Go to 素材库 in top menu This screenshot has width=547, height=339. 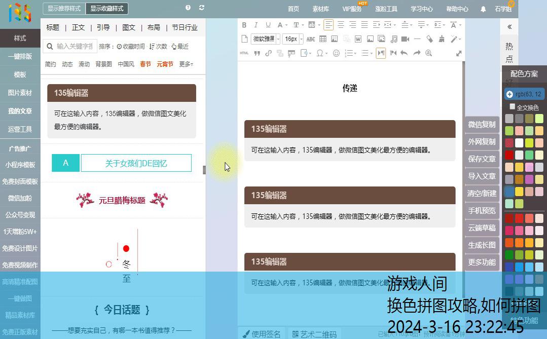pos(320,9)
